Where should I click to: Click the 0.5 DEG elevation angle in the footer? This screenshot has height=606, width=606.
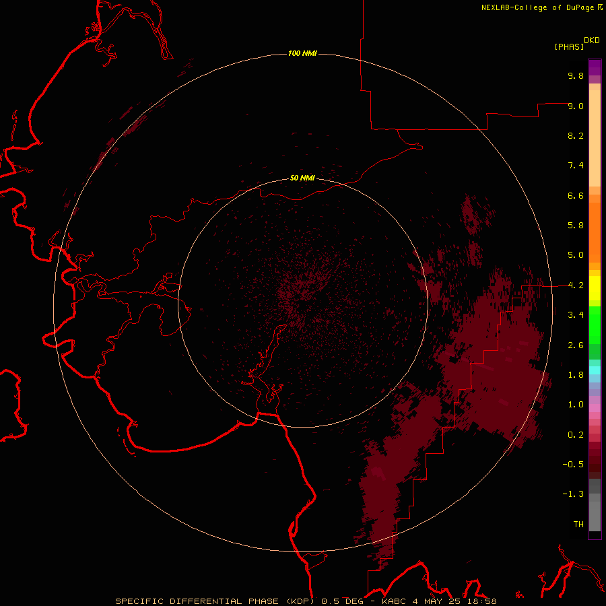coord(343,601)
